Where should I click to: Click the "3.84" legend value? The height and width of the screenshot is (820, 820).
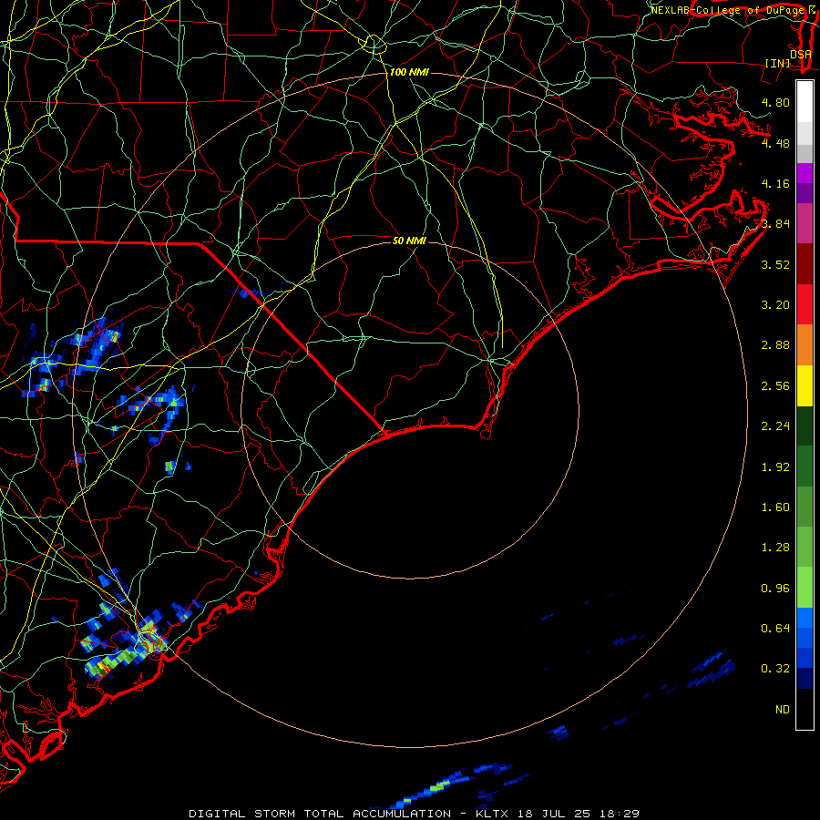pos(775,224)
